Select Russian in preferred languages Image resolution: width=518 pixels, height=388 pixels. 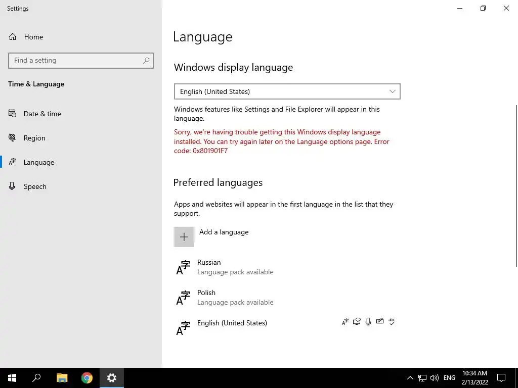[x=287, y=267]
